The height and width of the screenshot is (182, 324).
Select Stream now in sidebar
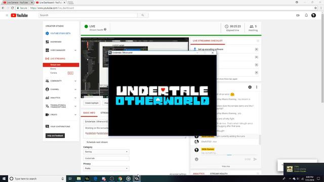click(61, 65)
